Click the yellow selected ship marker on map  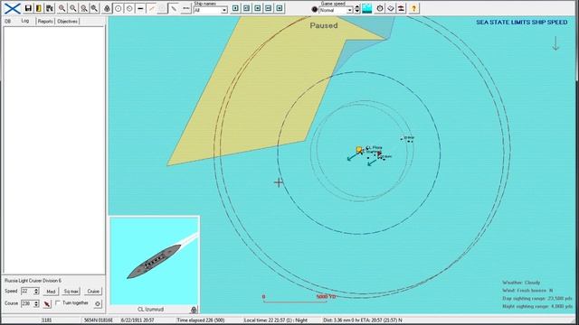(359, 150)
